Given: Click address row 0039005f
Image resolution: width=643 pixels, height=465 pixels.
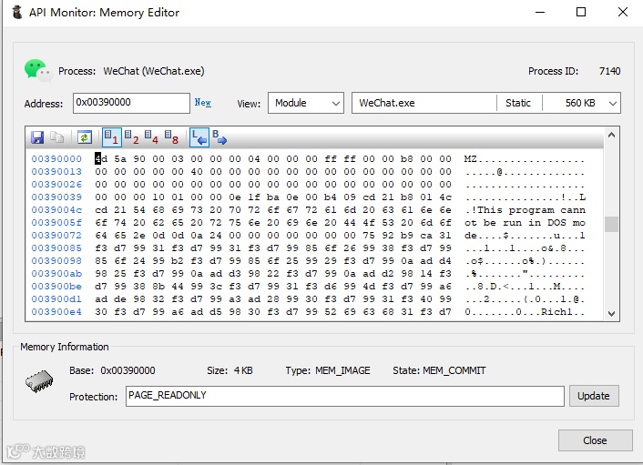Looking at the screenshot, I should pyautogui.click(x=56, y=223).
